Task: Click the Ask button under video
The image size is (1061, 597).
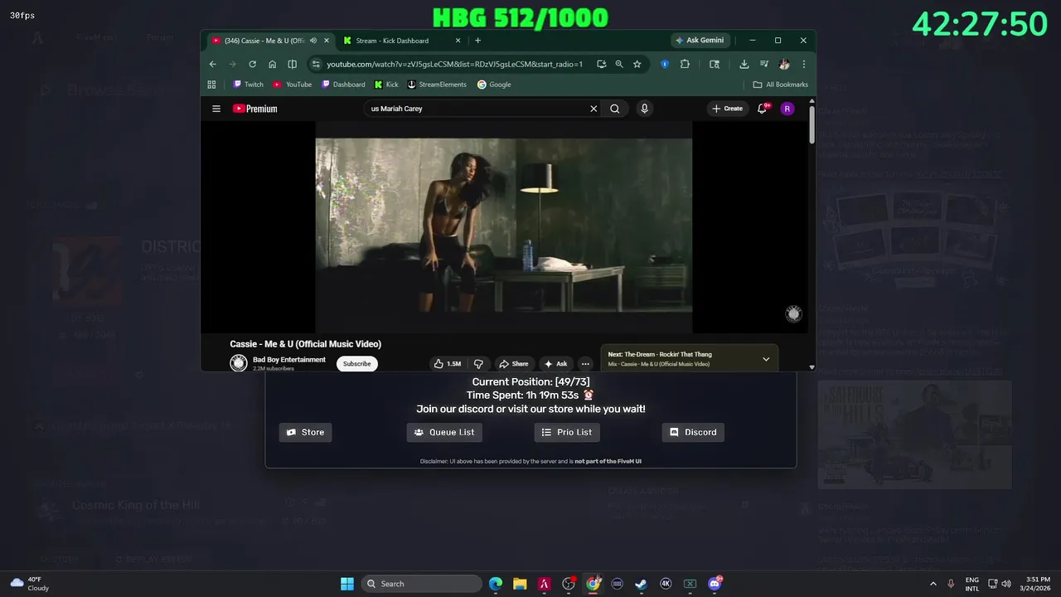Action: click(x=555, y=363)
